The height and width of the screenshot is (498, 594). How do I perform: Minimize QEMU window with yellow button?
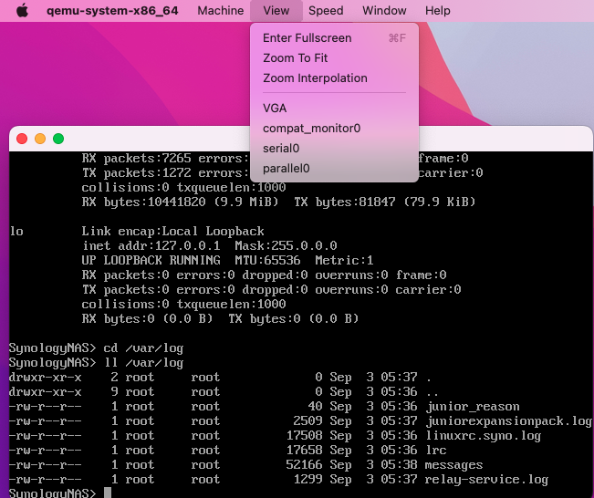(x=40, y=139)
